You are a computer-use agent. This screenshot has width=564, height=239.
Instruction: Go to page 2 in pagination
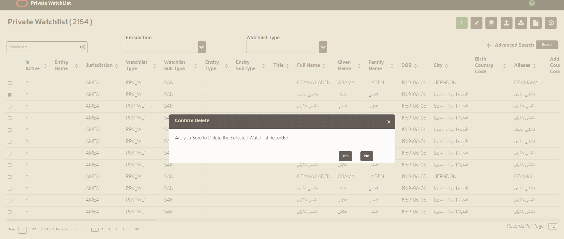pyautogui.click(x=102, y=229)
